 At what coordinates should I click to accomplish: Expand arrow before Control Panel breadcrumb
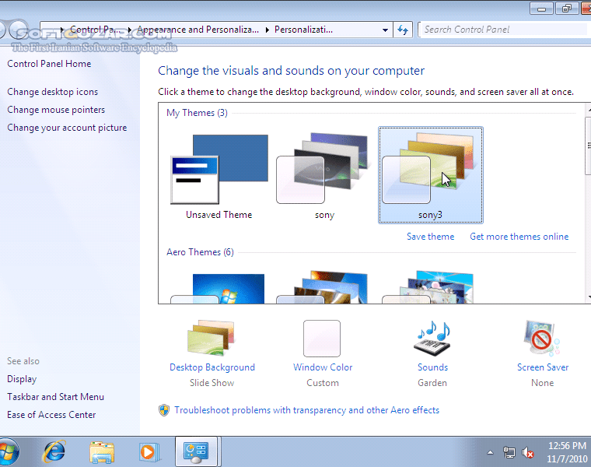(x=62, y=30)
